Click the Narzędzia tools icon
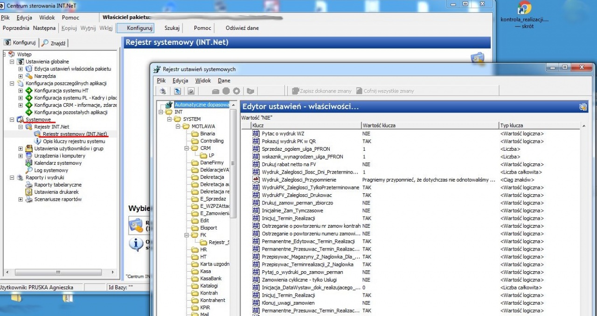This screenshot has width=597, height=316. coord(29,76)
